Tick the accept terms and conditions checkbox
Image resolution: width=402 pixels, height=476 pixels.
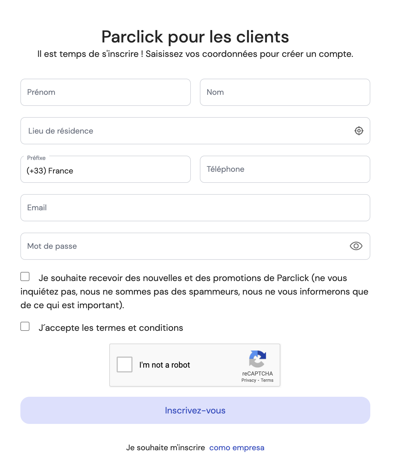(25, 326)
